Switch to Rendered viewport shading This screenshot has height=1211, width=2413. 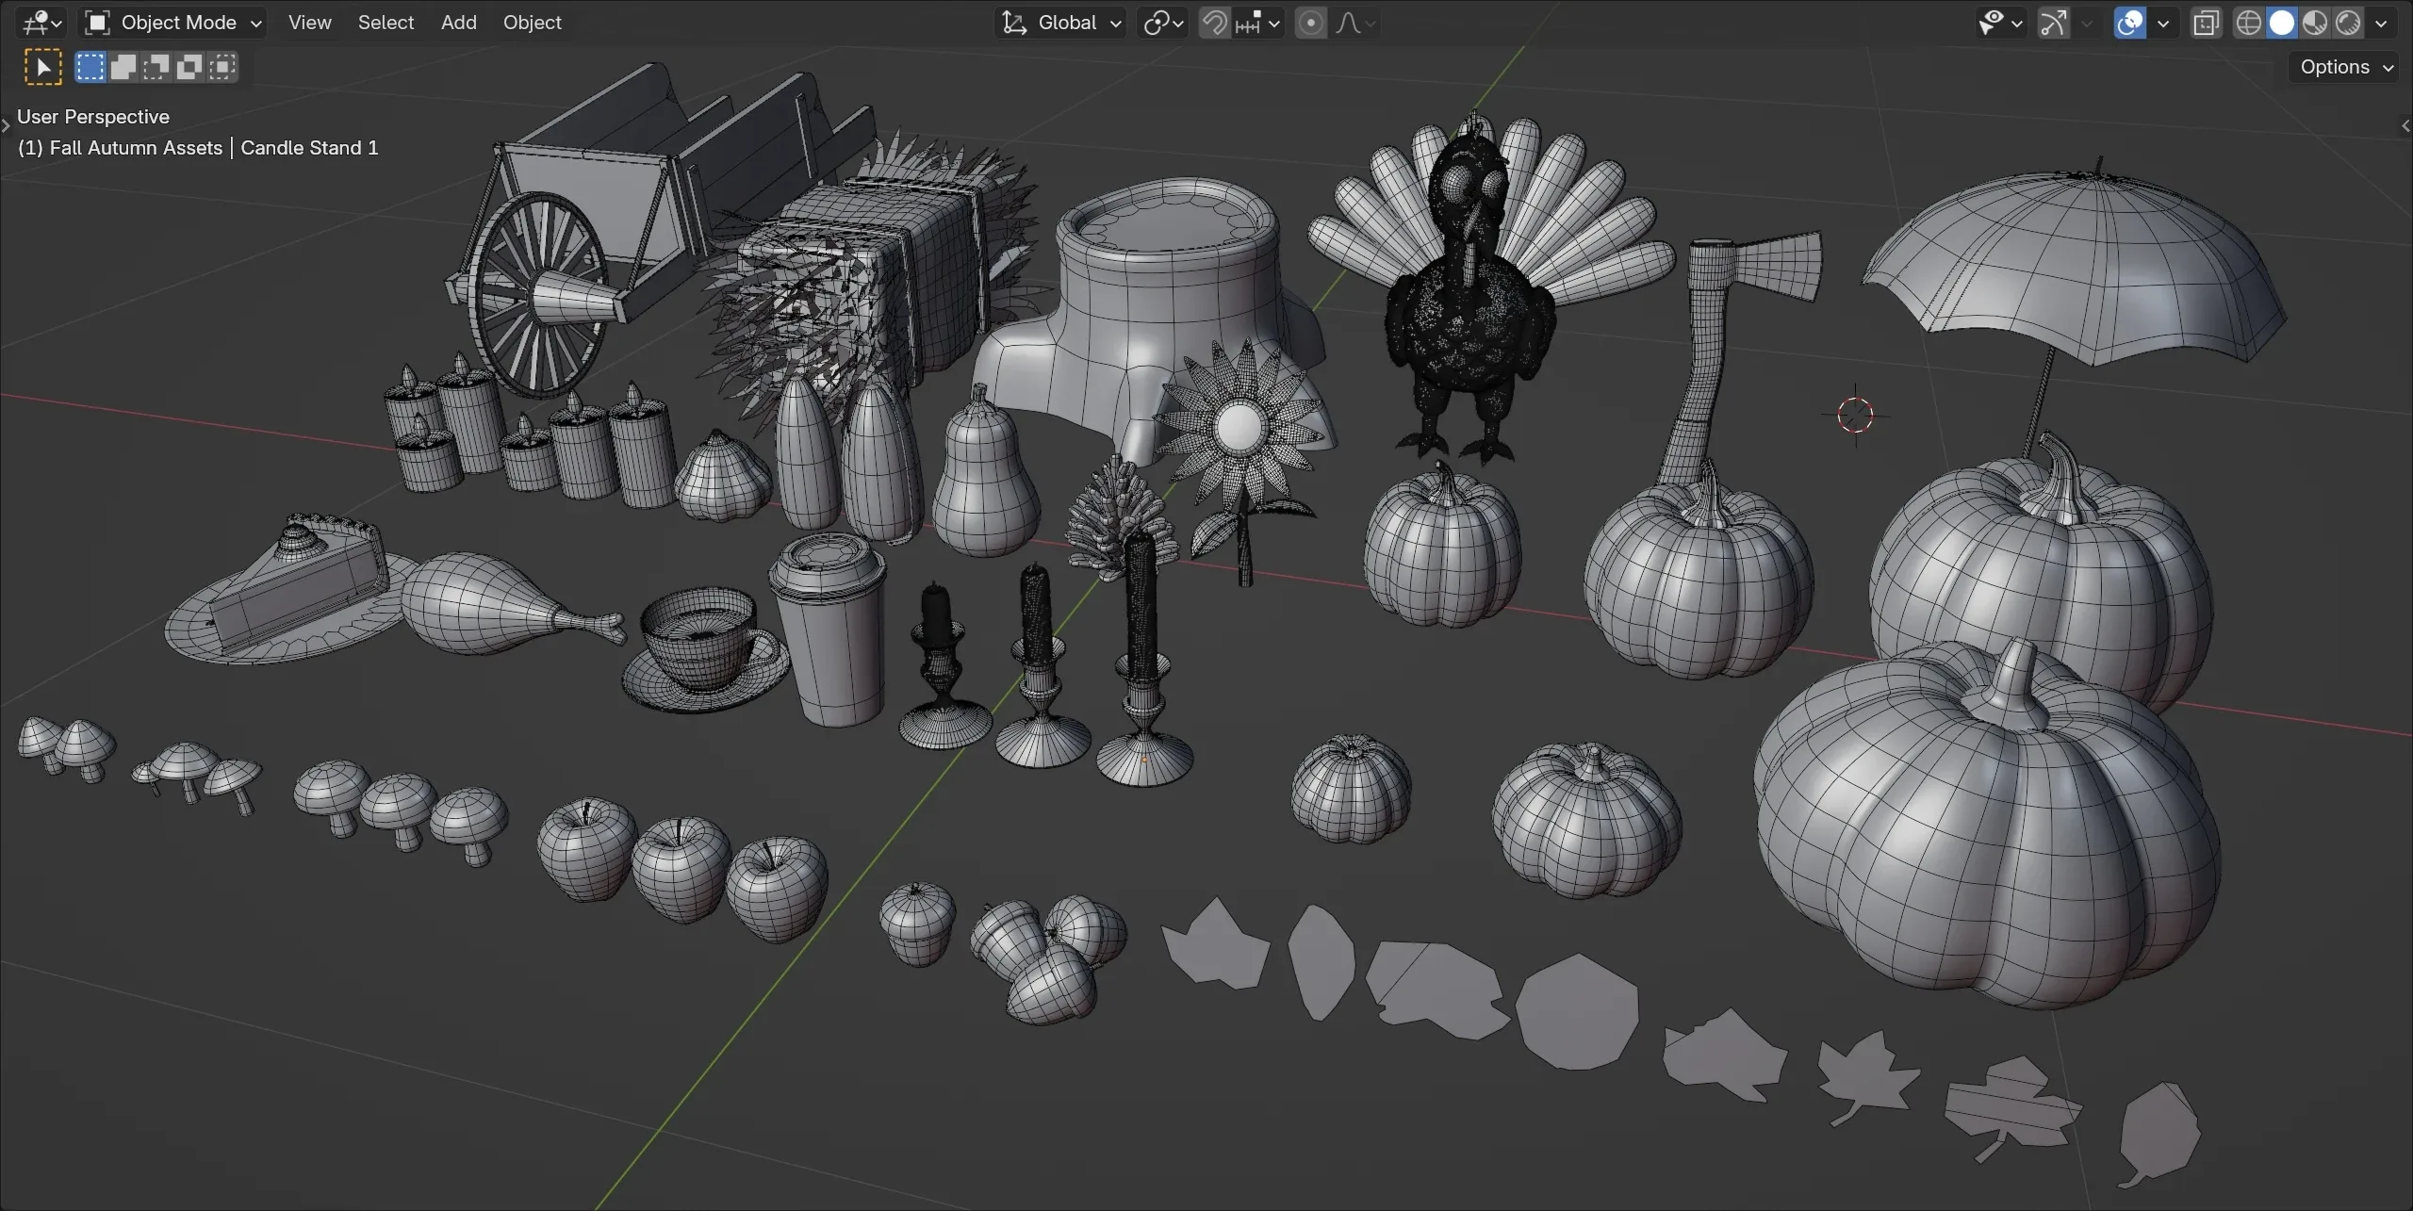click(2347, 23)
